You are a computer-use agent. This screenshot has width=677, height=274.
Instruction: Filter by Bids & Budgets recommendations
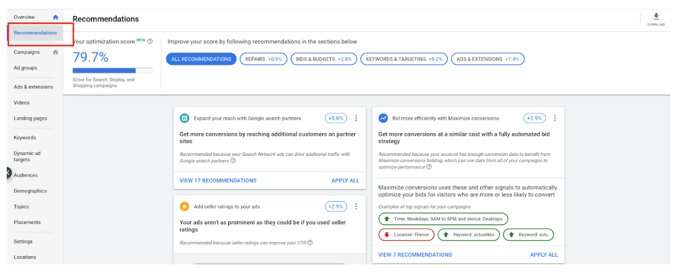point(324,59)
